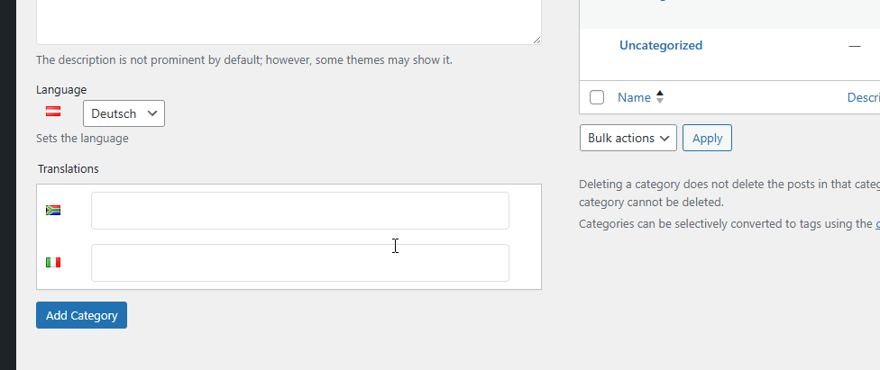
Task: Sort by the Description column header
Action: click(863, 97)
